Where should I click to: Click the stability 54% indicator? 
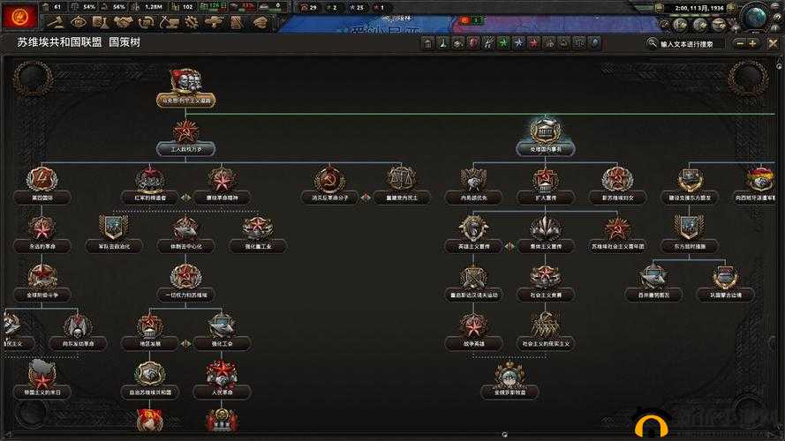85,7
